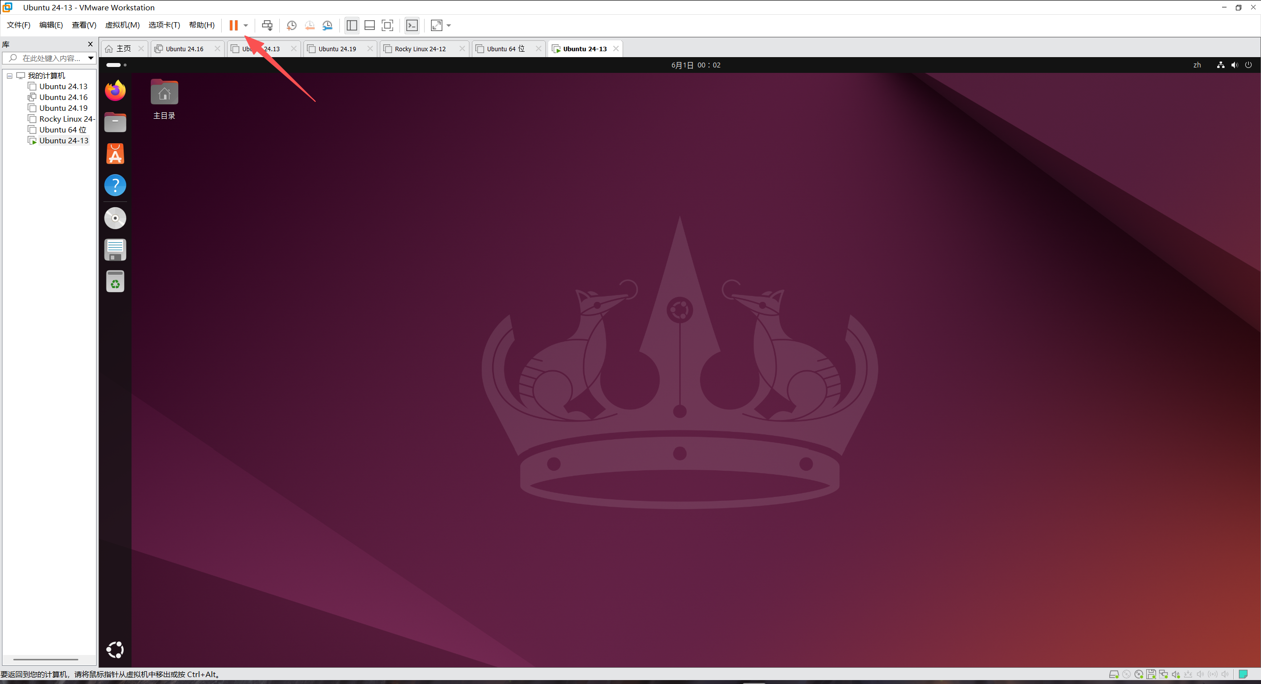Click the network adapter device status icon
1261x684 pixels.
coord(1163,674)
